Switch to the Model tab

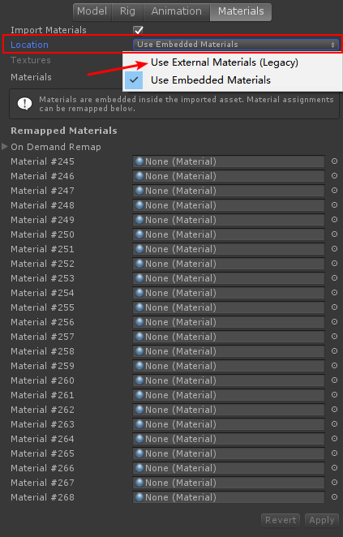92,11
